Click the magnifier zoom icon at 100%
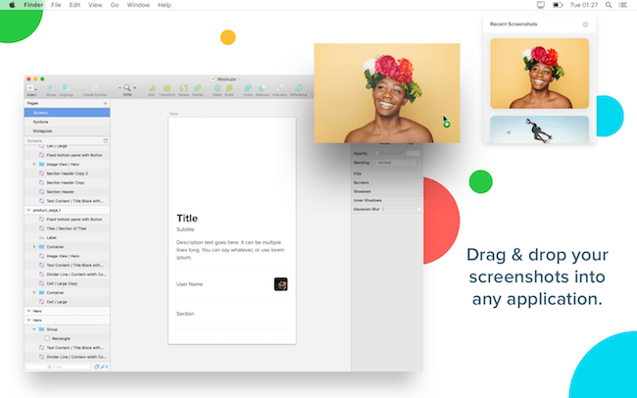The image size is (637, 398). pyautogui.click(x=127, y=88)
